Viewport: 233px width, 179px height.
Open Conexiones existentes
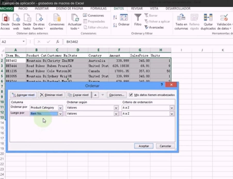pyautogui.click(x=56, y=18)
